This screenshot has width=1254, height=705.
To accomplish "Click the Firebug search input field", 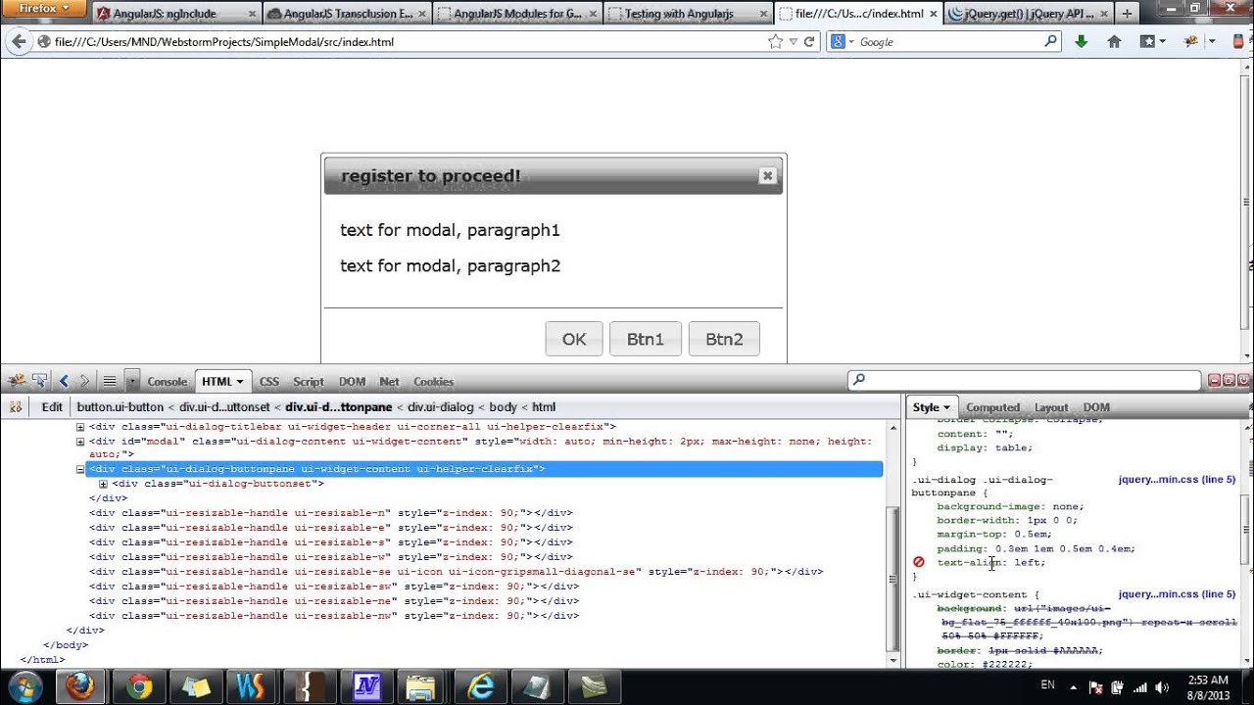I will click(x=1024, y=380).
